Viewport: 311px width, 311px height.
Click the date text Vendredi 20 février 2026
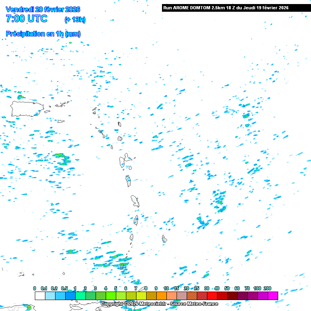(x=43, y=9)
